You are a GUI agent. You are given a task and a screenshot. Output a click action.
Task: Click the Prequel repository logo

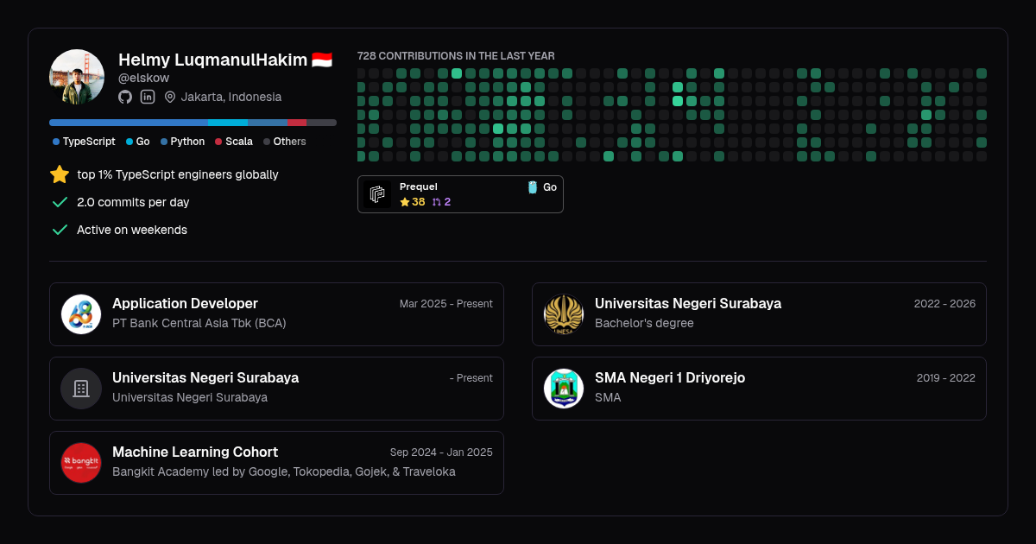tap(377, 194)
